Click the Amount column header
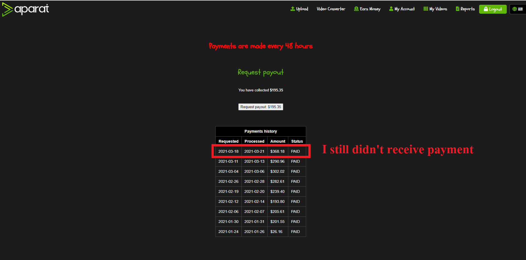 click(x=278, y=141)
